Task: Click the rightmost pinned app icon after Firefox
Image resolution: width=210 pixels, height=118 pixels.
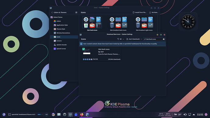Action: point(87,115)
